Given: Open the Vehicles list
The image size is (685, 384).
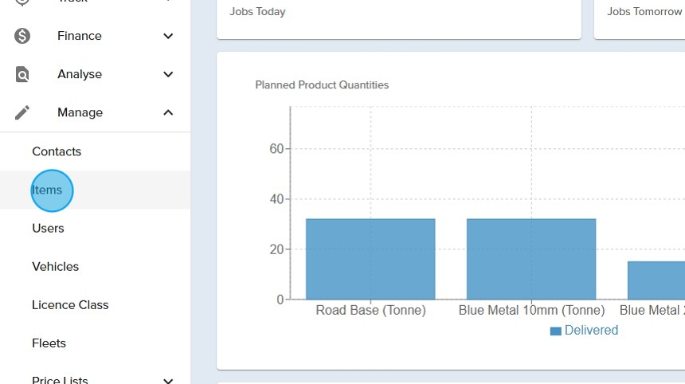Looking at the screenshot, I should click(55, 266).
